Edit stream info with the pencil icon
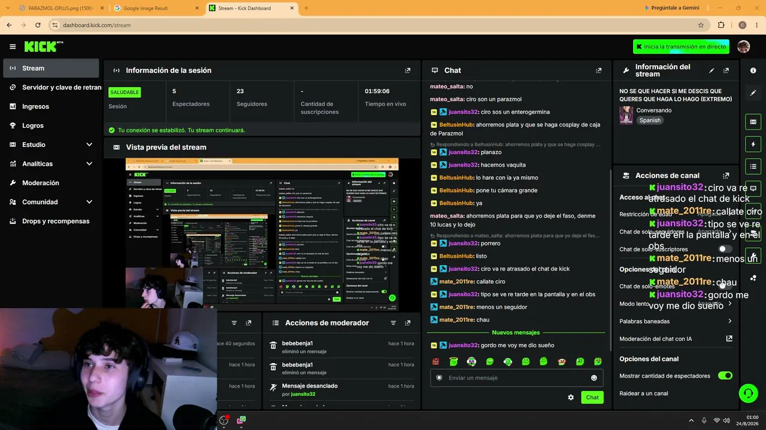The height and width of the screenshot is (430, 766). point(712,70)
